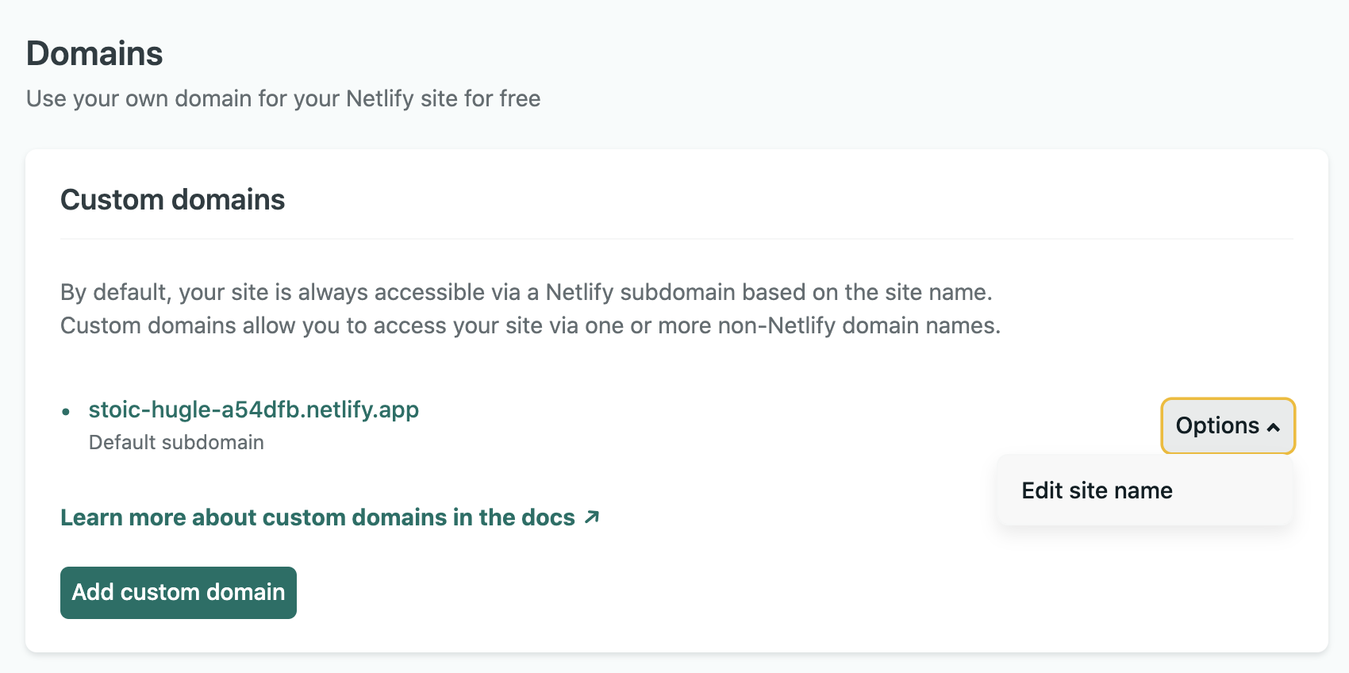Open Learn more about custom domains docs
The width and height of the screenshot is (1349, 673).
330,517
